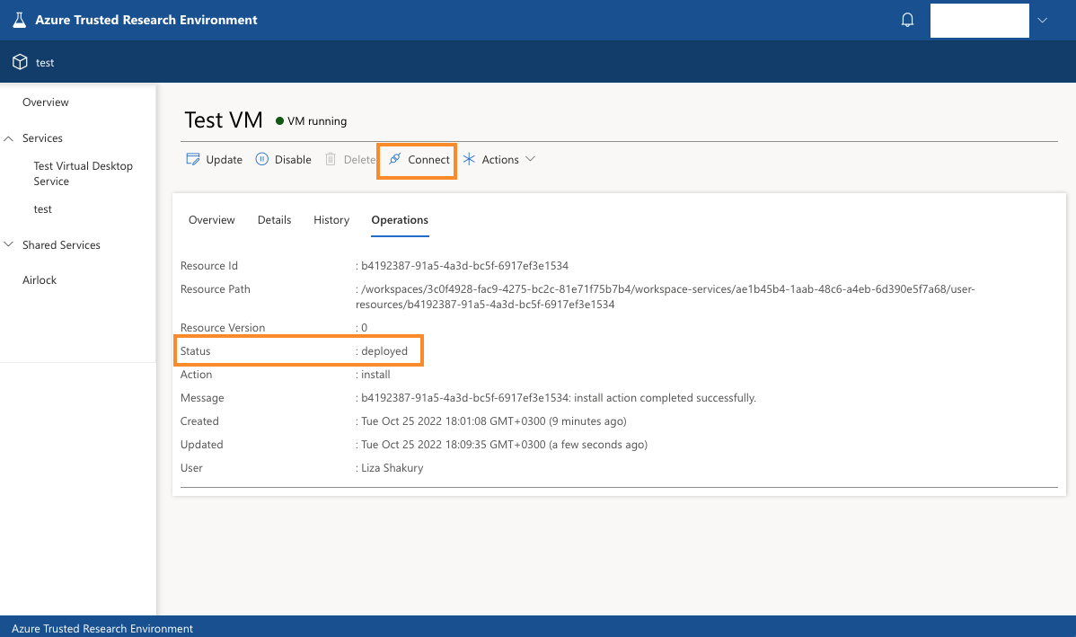This screenshot has width=1076, height=637.
Task: Select the workspace cube icon next to test
Action: coord(20,61)
